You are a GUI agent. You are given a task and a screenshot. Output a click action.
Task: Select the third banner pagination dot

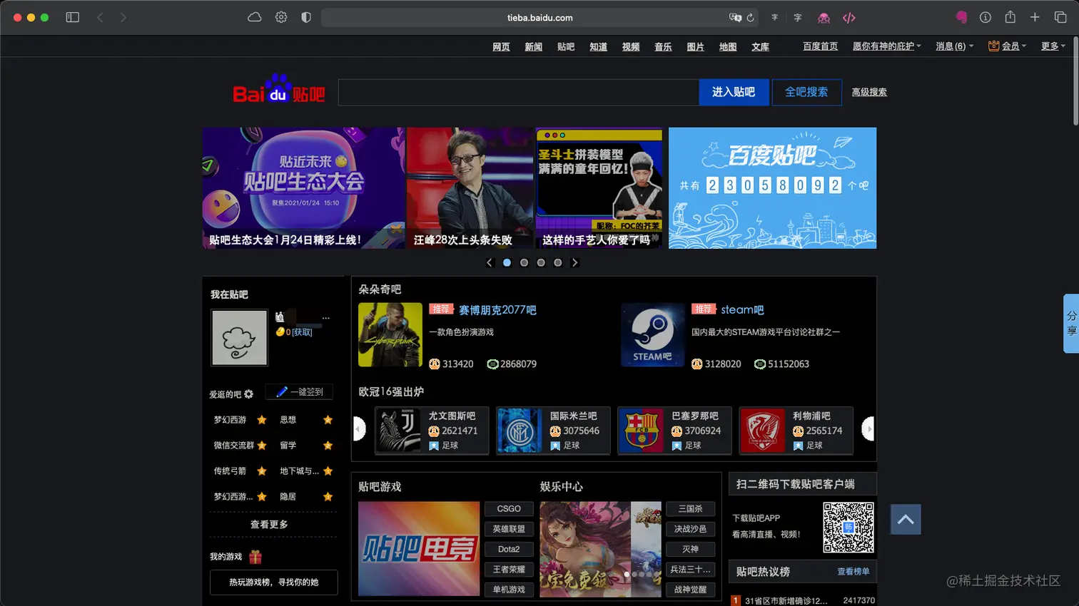541,262
